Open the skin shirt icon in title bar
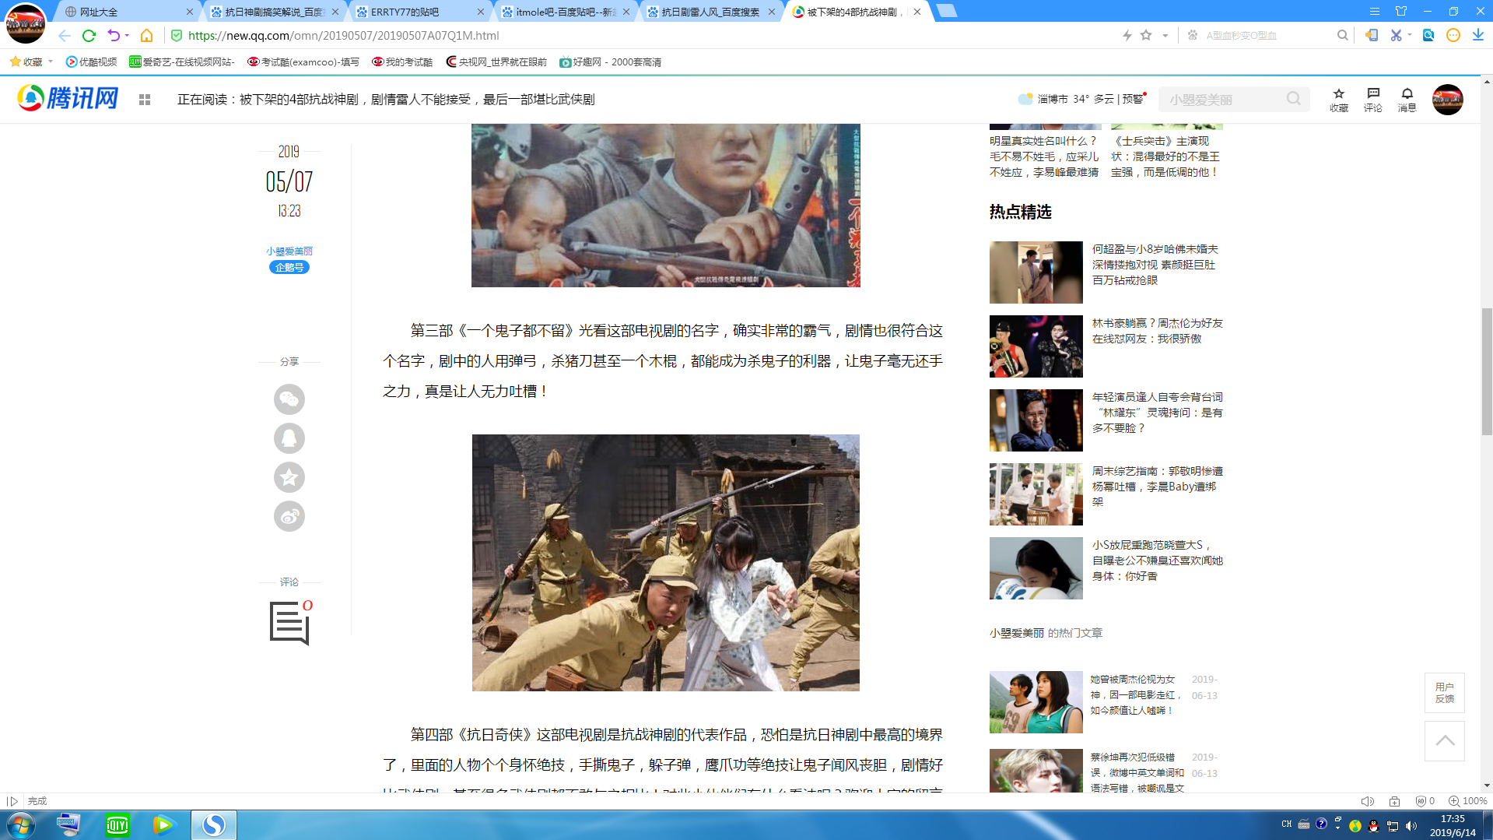Viewport: 1493px width, 840px height. [x=1401, y=11]
